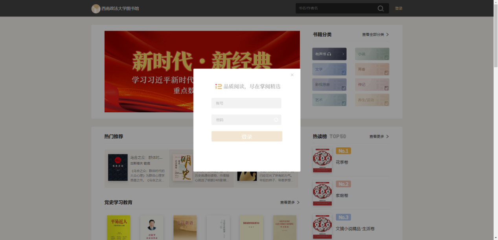Open the 传记 category tile
The width and height of the screenshot is (498, 240).
pos(372,84)
